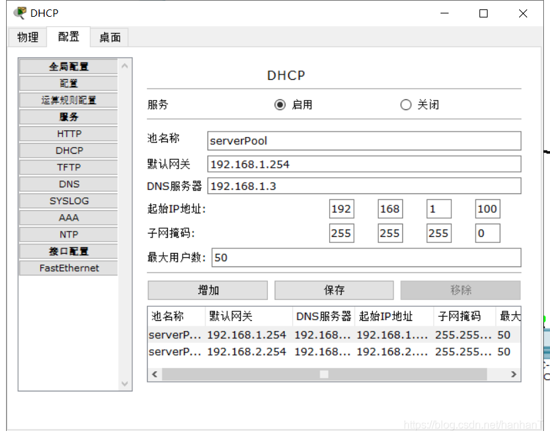Screen dimensions: 550x437
Task: Open the HTTP service settings
Action: click(68, 134)
